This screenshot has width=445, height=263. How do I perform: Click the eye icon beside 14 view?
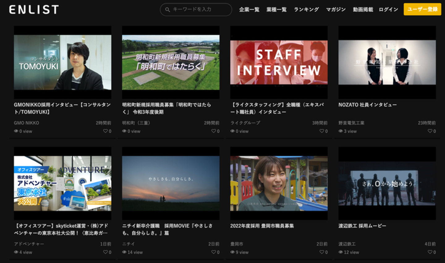tap(124, 252)
